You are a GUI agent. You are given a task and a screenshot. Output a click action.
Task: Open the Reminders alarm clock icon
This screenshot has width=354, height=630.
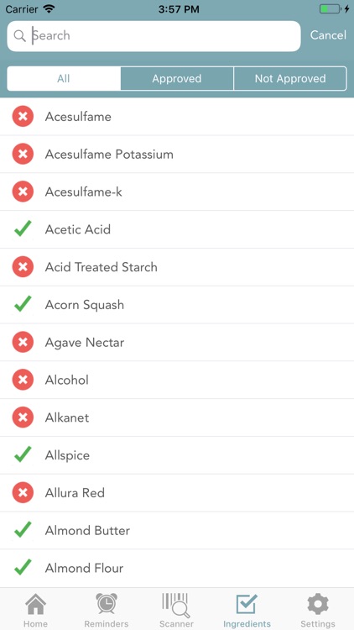click(107, 603)
